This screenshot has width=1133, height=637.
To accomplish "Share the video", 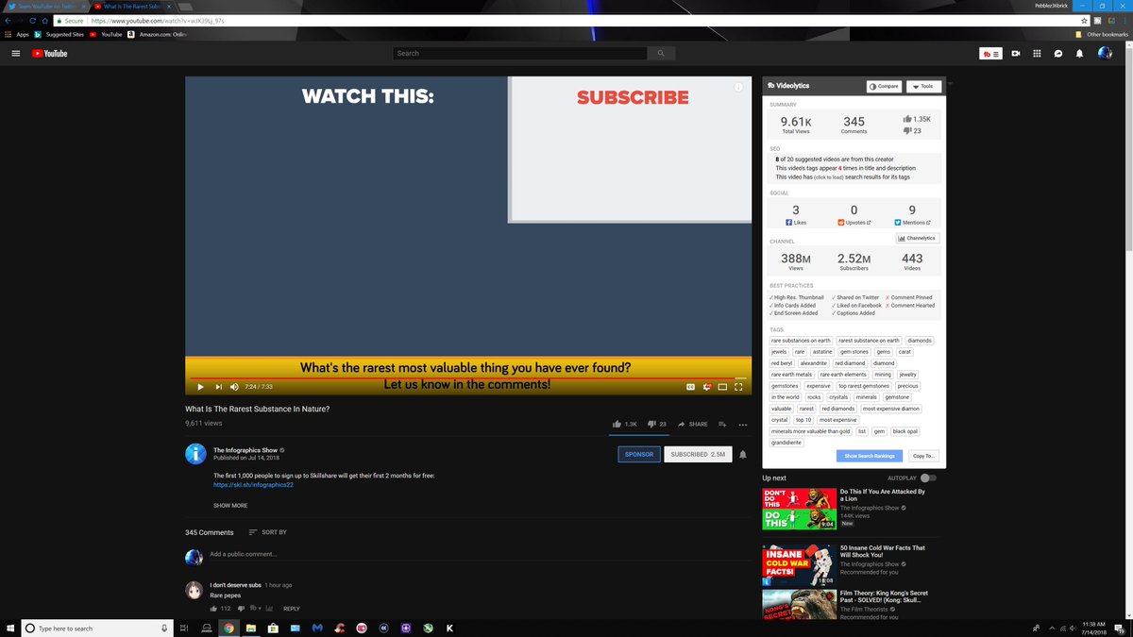I will [x=692, y=425].
